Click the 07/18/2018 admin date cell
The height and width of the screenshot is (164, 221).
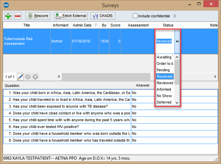point(85,41)
